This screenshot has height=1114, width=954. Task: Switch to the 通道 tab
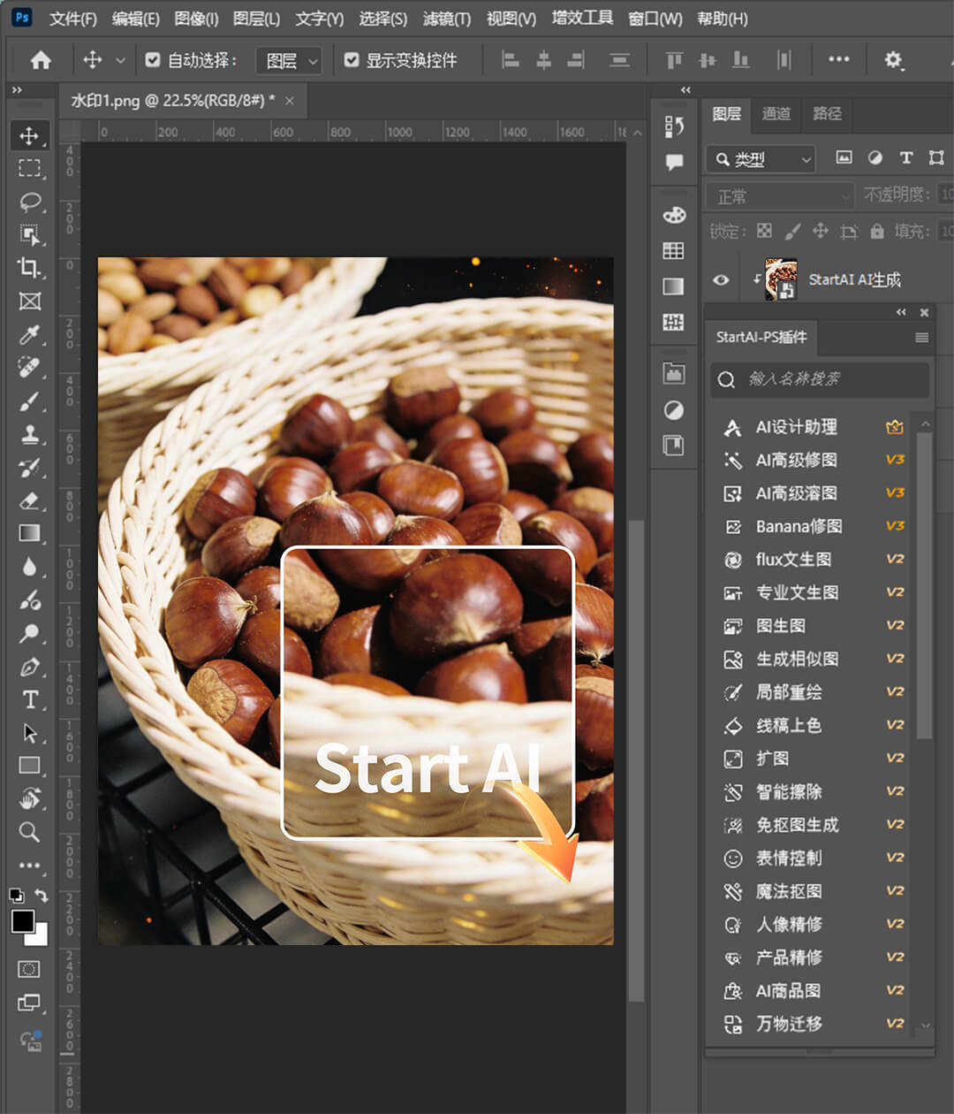coord(776,113)
